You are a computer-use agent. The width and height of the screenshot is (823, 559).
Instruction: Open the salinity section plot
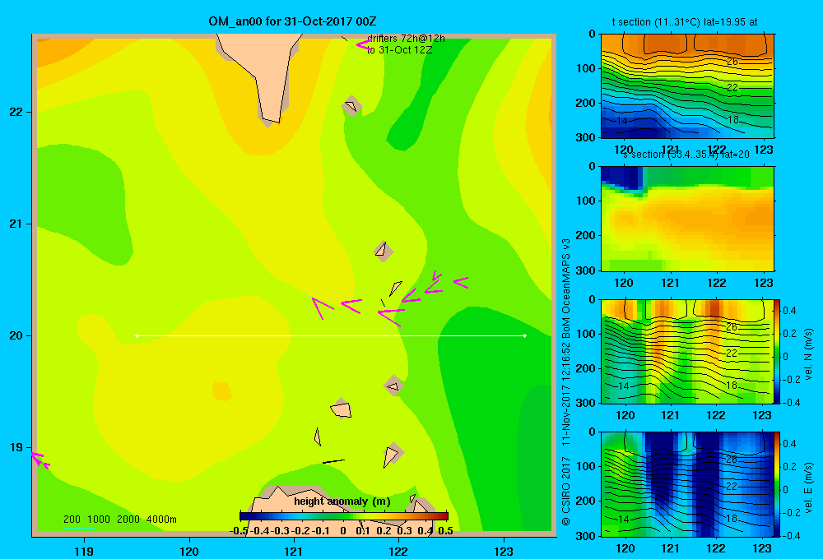coord(687,219)
